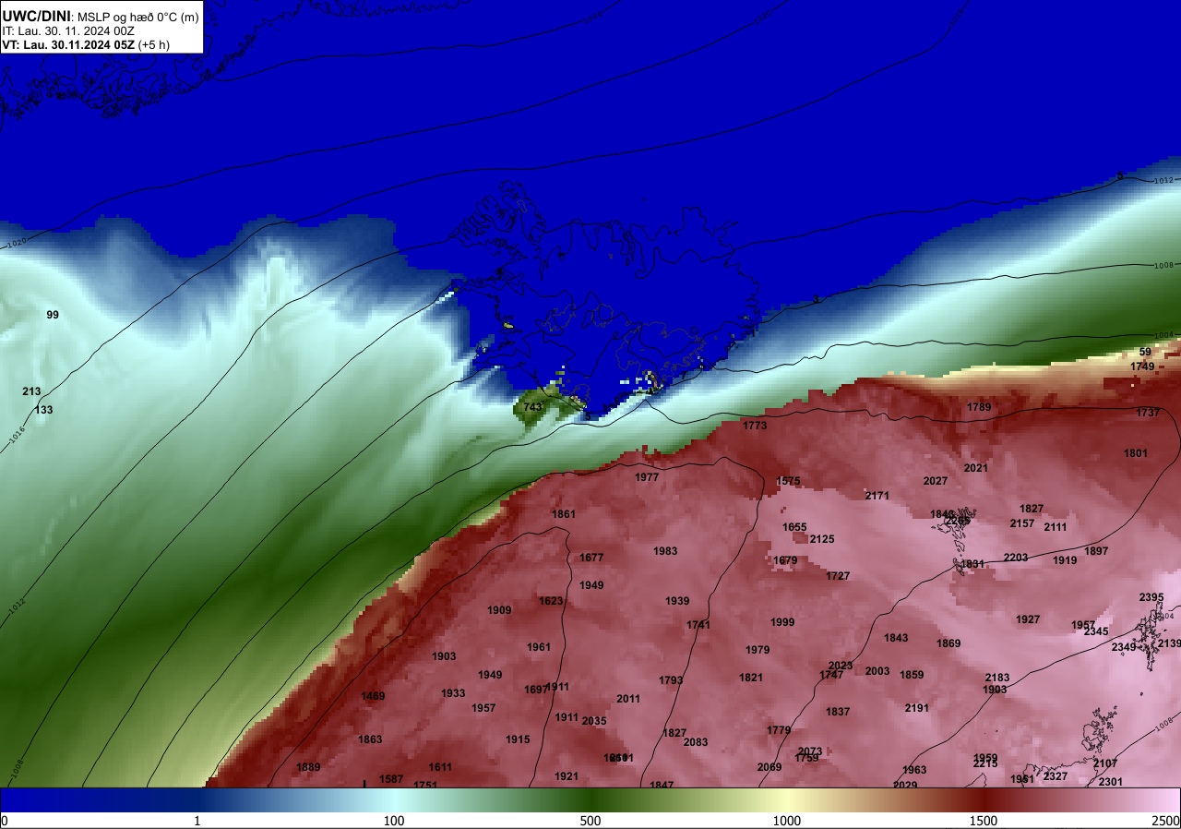
Task: Click the IT: Lau. 30. 11. 2024 00Z line
Action: click(68, 30)
